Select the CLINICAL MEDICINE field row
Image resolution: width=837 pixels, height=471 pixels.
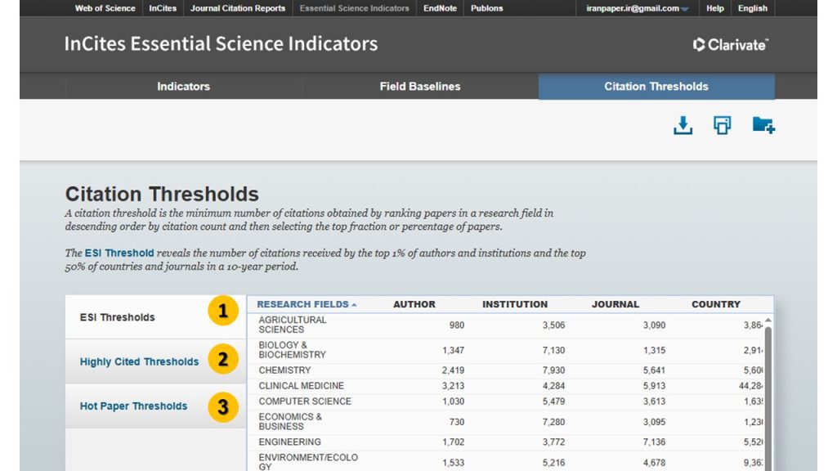pos(505,386)
